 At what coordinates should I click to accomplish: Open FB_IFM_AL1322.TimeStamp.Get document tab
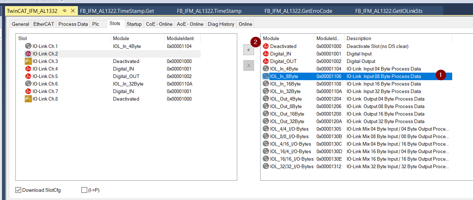point(117,11)
